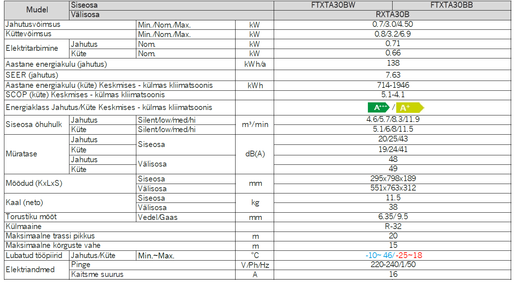Select the 220-240/1/50 voltage value
The width and height of the screenshot is (518, 282).
pyautogui.click(x=393, y=265)
